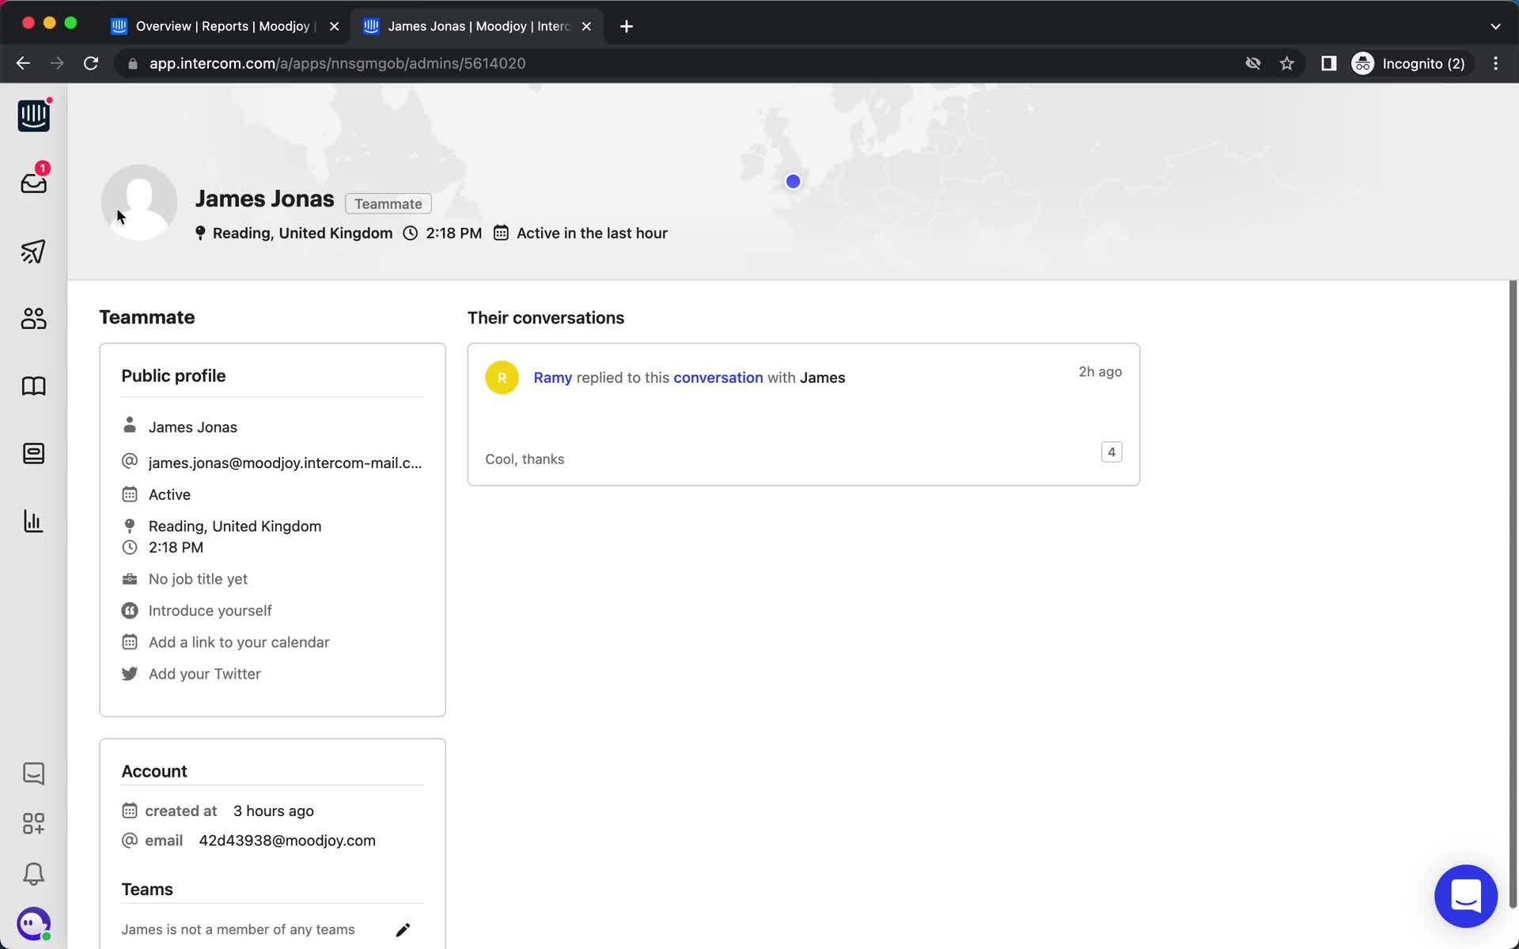Click the reply count badge showing 4

tap(1111, 452)
